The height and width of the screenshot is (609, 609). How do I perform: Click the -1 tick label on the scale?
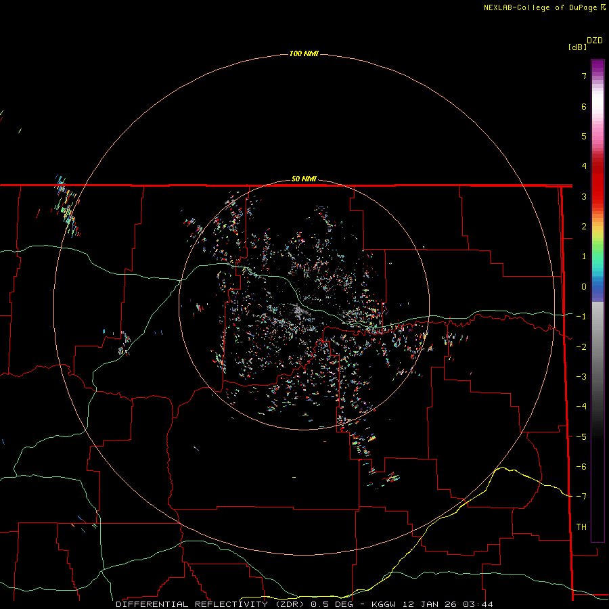[x=581, y=317]
